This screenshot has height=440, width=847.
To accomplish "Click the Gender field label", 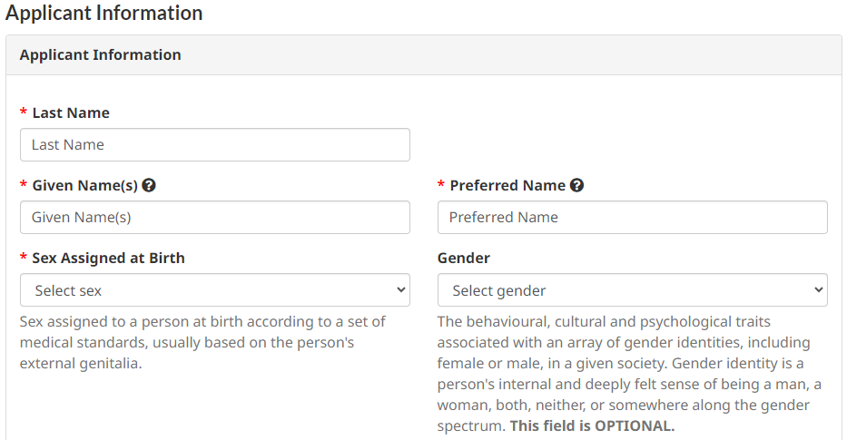I will coord(463,259).
